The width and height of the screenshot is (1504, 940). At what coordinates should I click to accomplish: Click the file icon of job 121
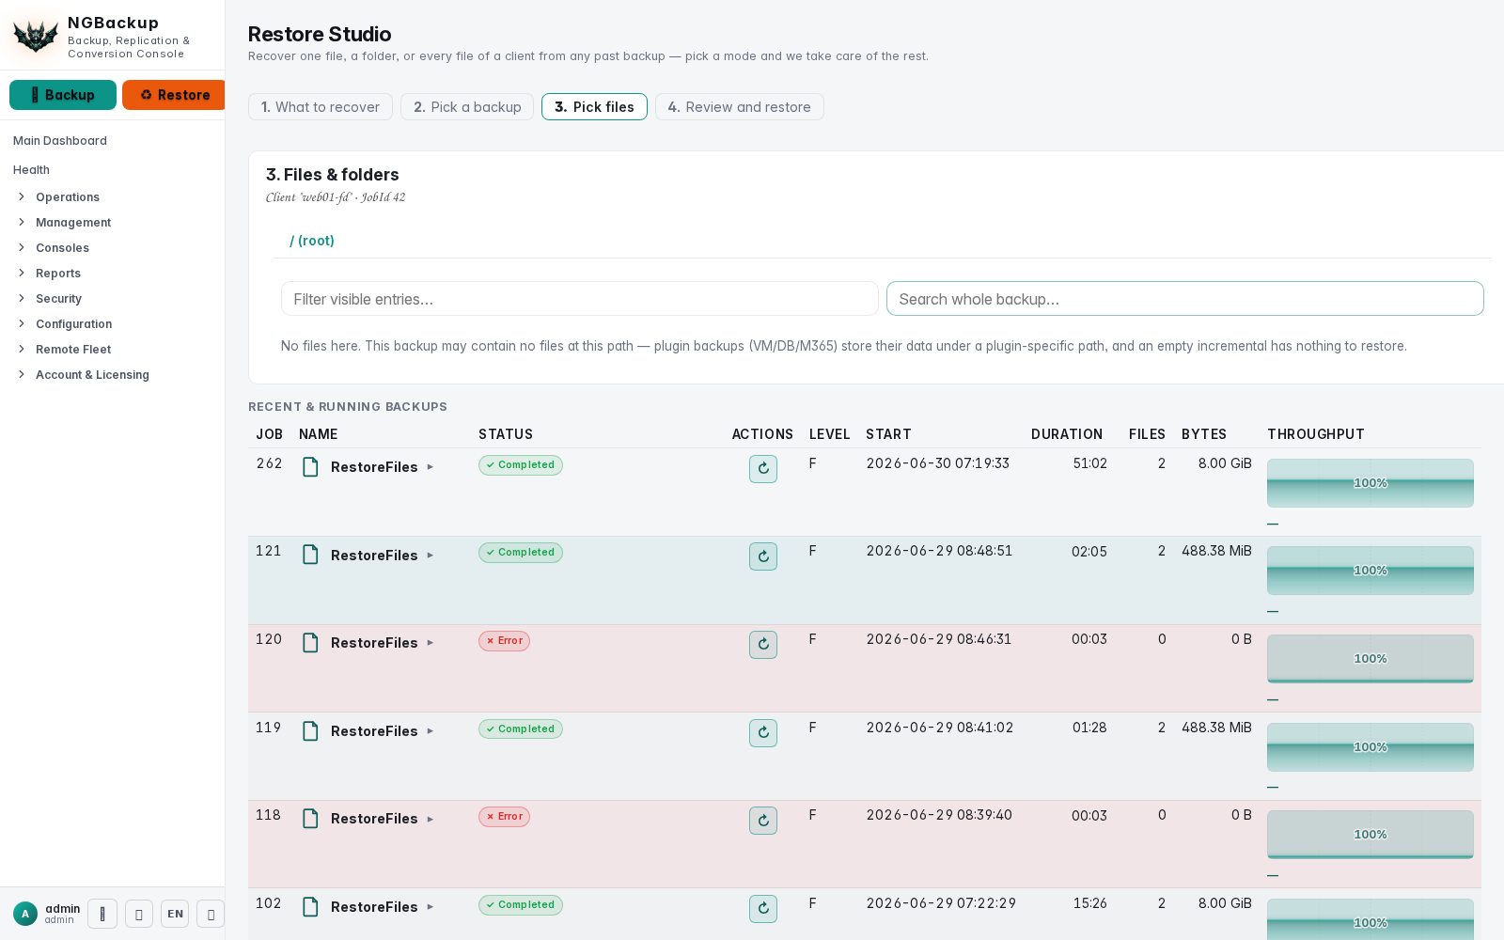310,555
